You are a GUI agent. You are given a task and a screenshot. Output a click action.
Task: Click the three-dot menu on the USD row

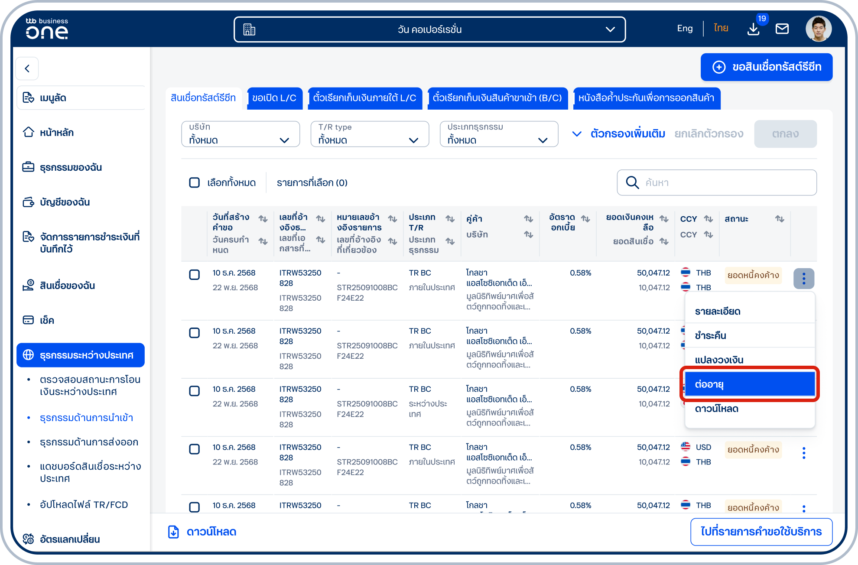804,453
